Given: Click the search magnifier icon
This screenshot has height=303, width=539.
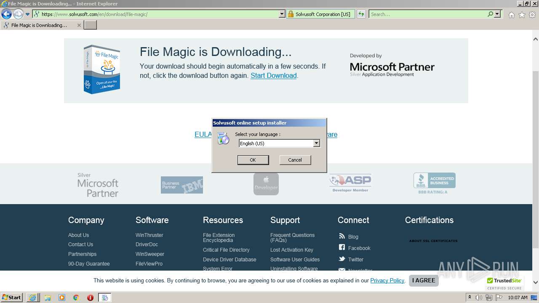Looking at the screenshot, I should [490, 14].
